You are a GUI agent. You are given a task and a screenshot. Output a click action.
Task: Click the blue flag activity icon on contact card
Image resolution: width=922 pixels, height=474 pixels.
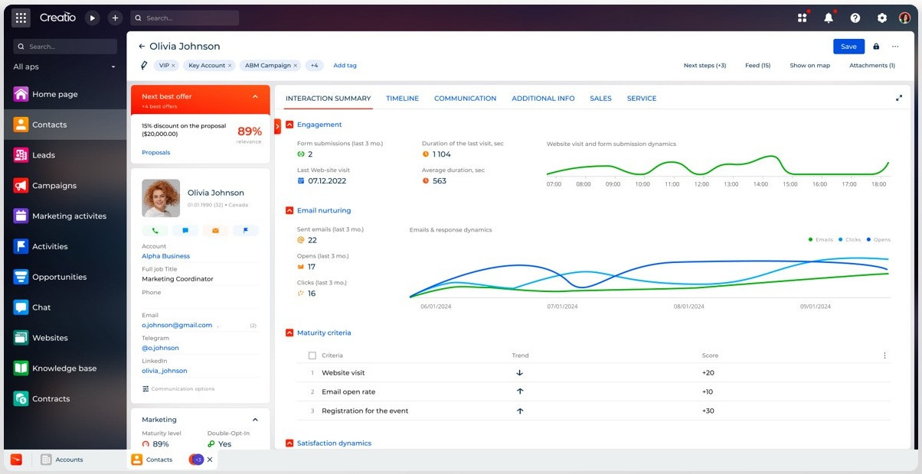tap(246, 230)
